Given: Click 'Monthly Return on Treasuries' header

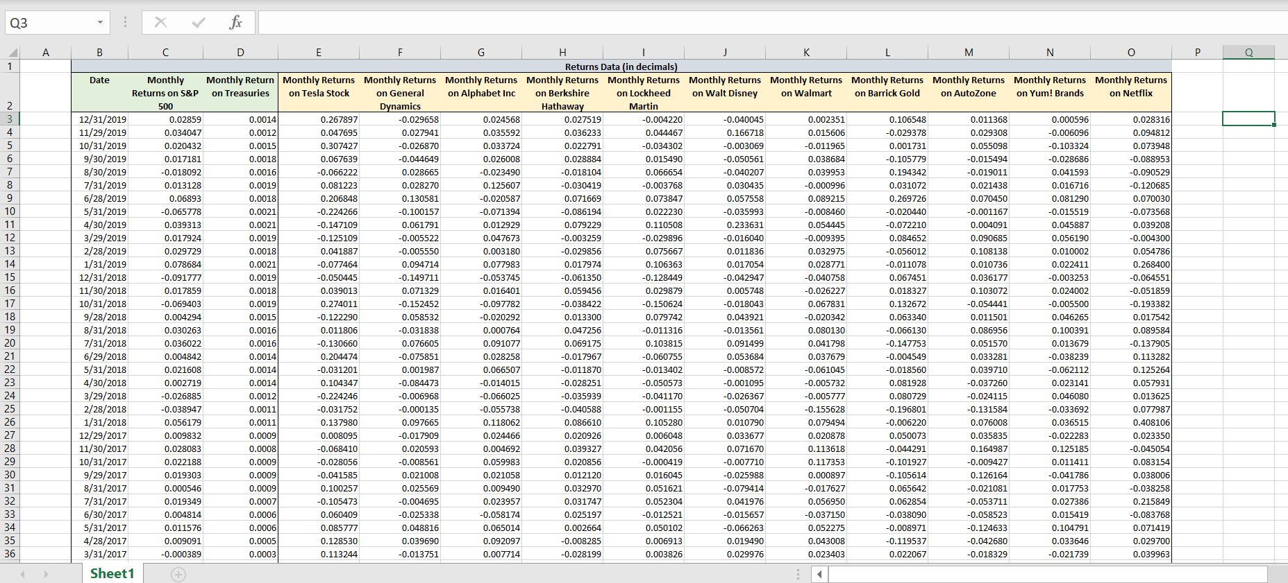Looking at the screenshot, I should (x=240, y=92).
